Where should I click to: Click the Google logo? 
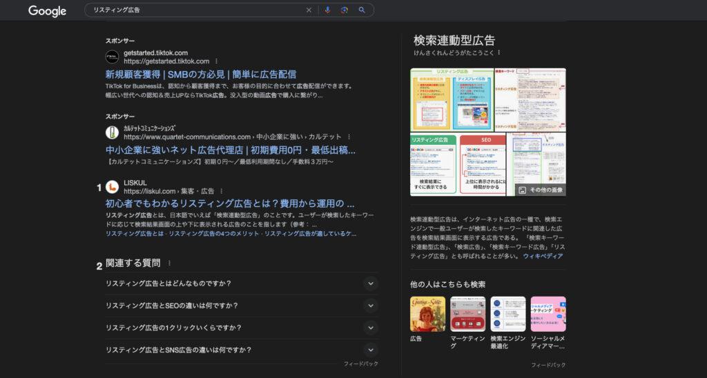click(x=47, y=11)
